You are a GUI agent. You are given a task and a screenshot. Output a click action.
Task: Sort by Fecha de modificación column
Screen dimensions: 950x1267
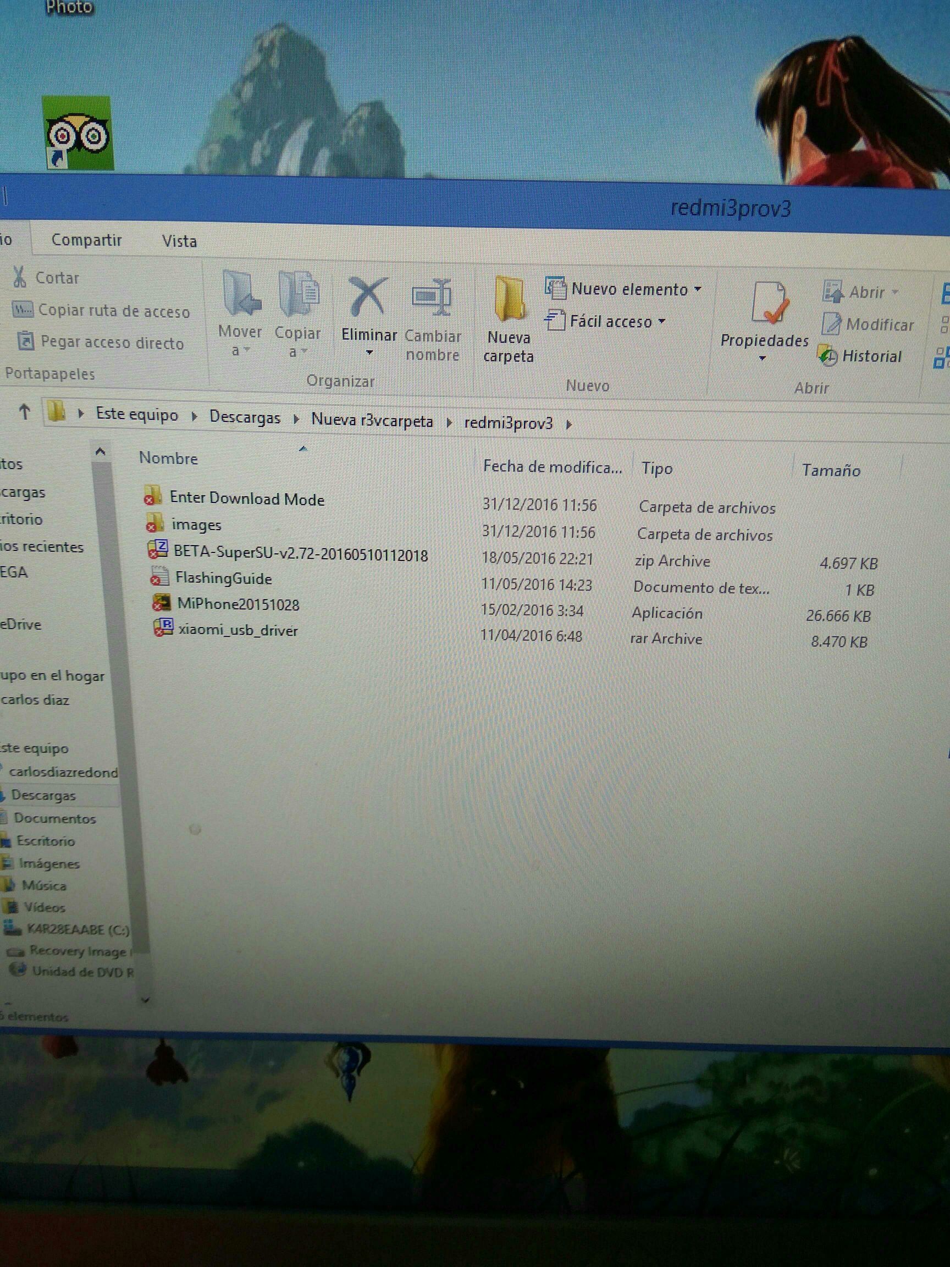tap(552, 467)
